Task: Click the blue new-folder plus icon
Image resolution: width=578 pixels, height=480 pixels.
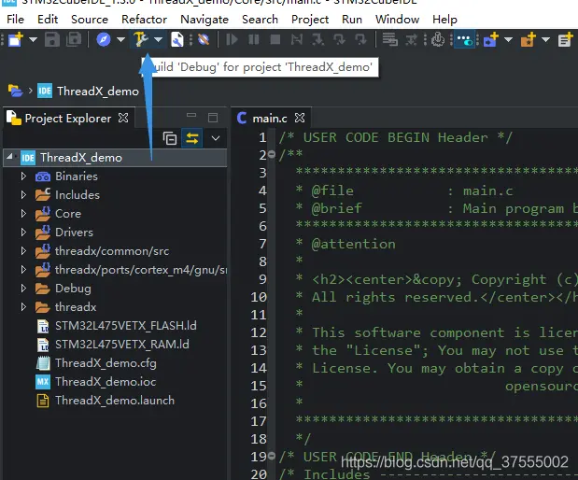Action: [x=491, y=39]
